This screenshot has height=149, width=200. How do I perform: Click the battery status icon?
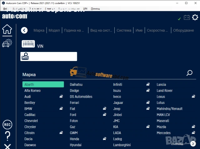(x=187, y=18)
